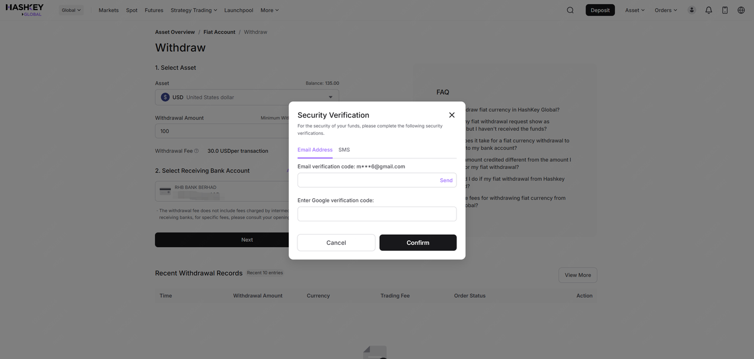
Task: Open the language globe icon
Action: [x=741, y=10]
